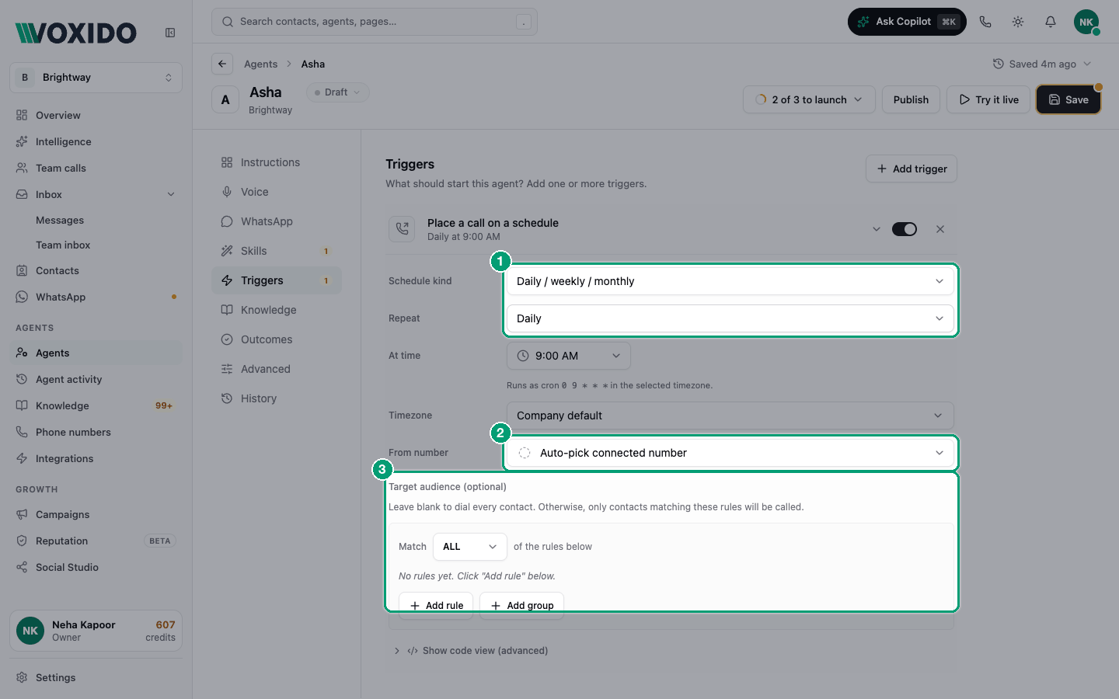The height and width of the screenshot is (699, 1119).
Task: Switch to the Voice tab
Action: 277,192
